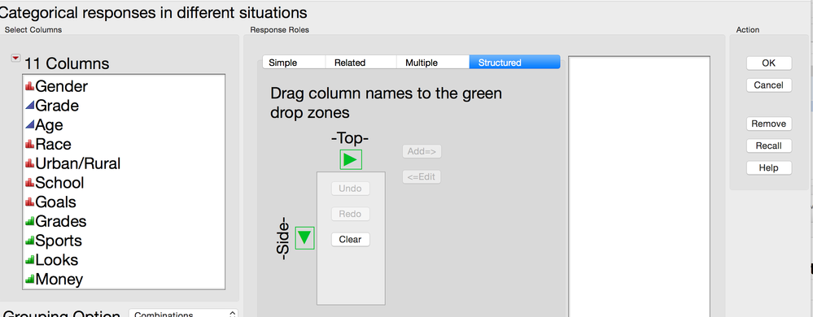
Task: Select the Grade continuous column icon
Action: pos(29,106)
